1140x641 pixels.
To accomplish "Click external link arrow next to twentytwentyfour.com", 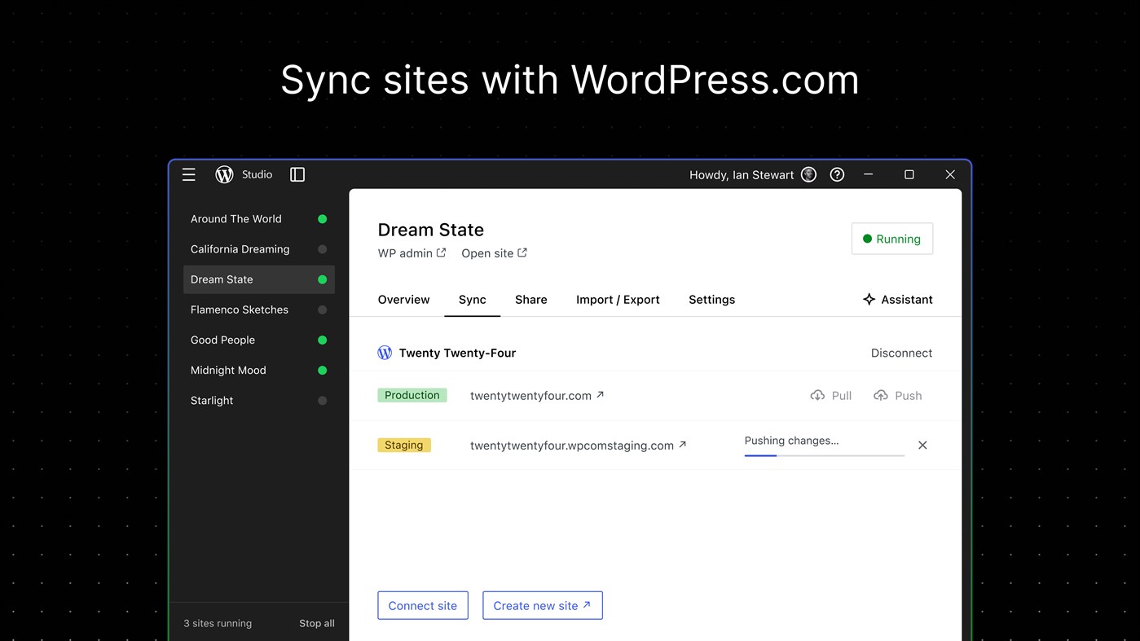I will 601,394.
